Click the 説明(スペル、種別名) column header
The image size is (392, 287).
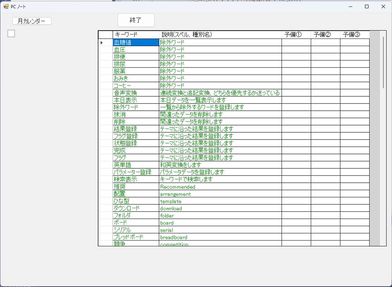(x=220, y=35)
